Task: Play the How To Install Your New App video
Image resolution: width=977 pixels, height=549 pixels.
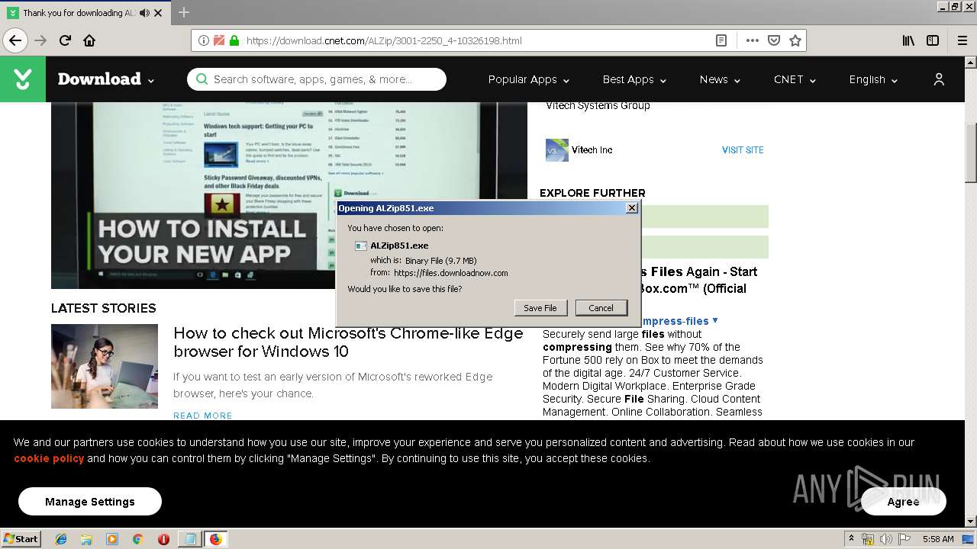Action: 289,195
